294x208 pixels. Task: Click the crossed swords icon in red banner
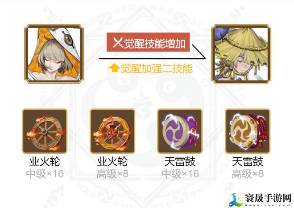(x=118, y=42)
